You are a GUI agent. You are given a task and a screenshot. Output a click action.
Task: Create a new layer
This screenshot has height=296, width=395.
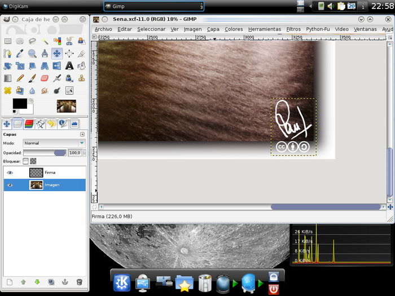click(10, 282)
